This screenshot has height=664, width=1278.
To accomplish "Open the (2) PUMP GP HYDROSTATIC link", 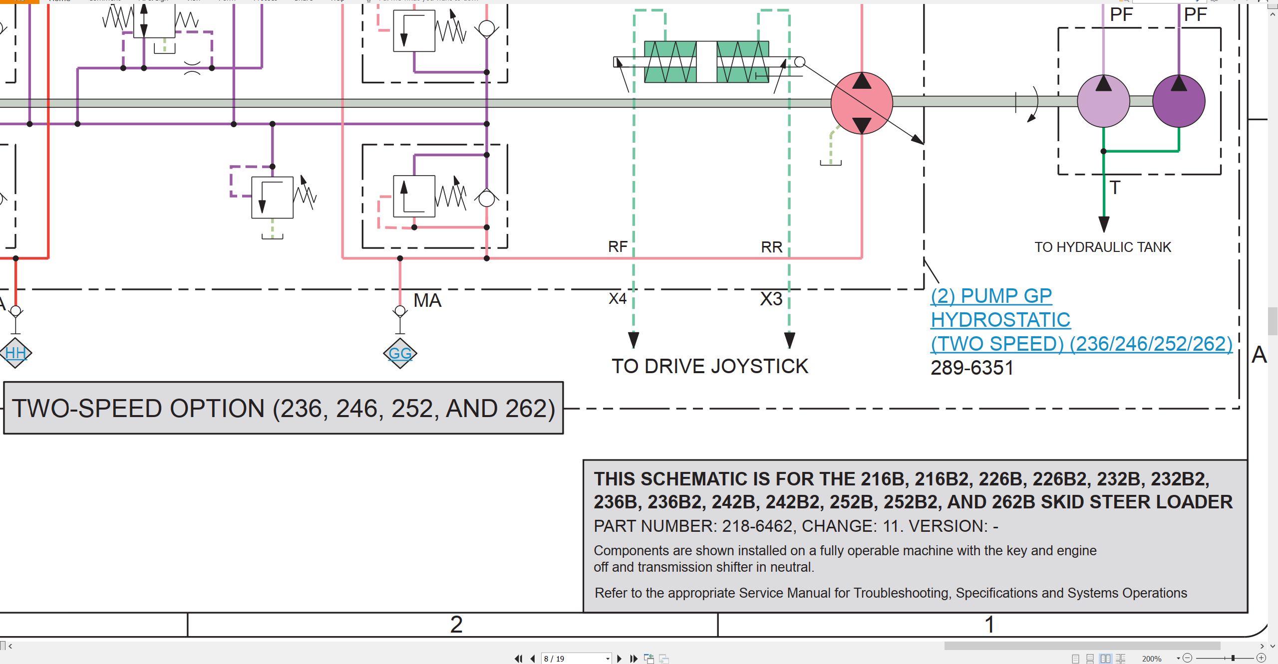I will [x=1081, y=320].
